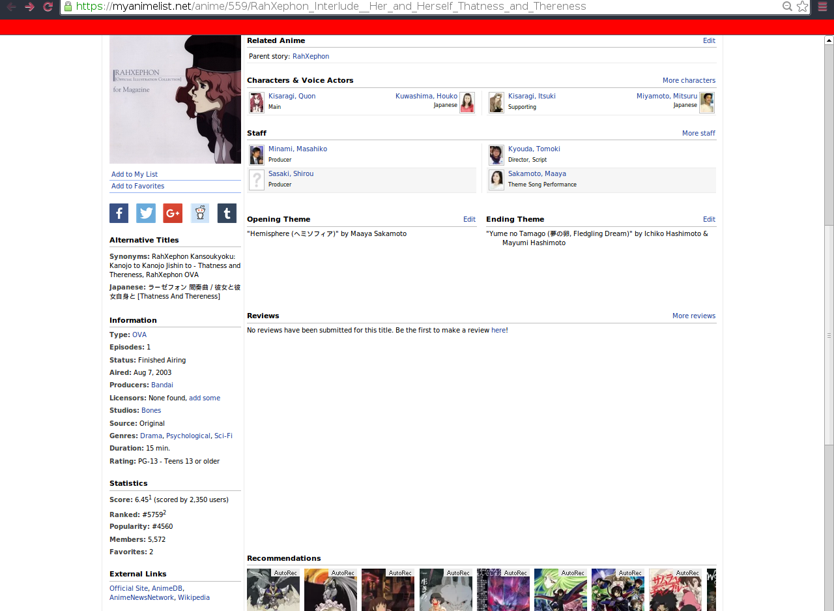The width and height of the screenshot is (834, 611).
Task: Share on Reddit icon
Action: pyautogui.click(x=200, y=213)
